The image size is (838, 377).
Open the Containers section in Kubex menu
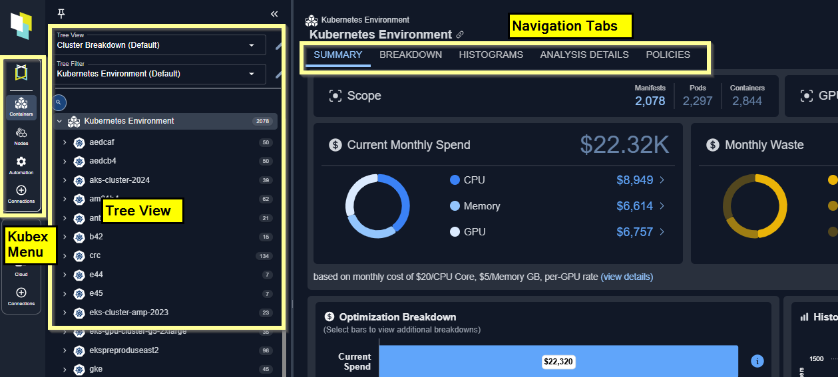(21, 107)
